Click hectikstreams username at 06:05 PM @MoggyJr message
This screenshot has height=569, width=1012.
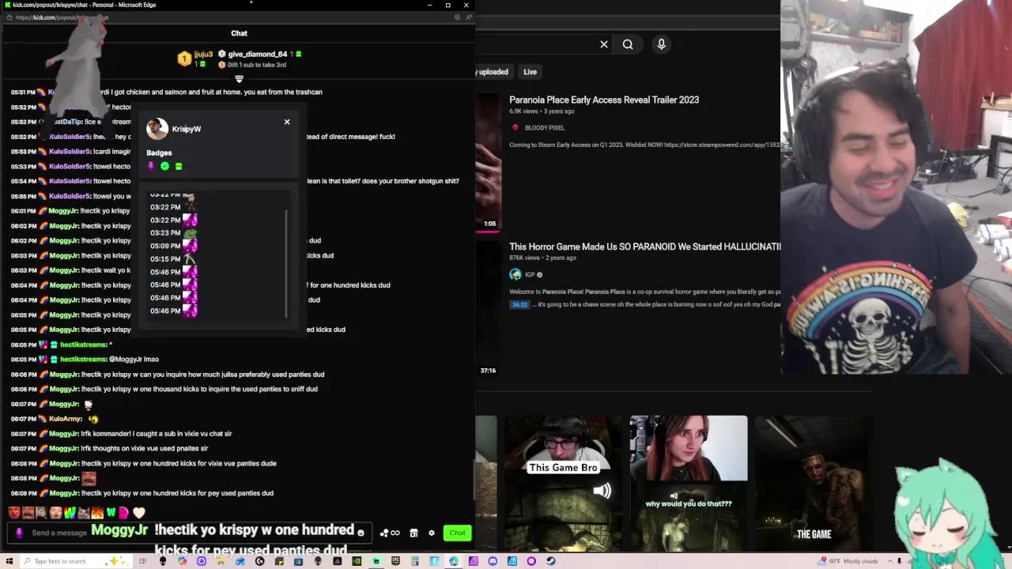[83, 360]
